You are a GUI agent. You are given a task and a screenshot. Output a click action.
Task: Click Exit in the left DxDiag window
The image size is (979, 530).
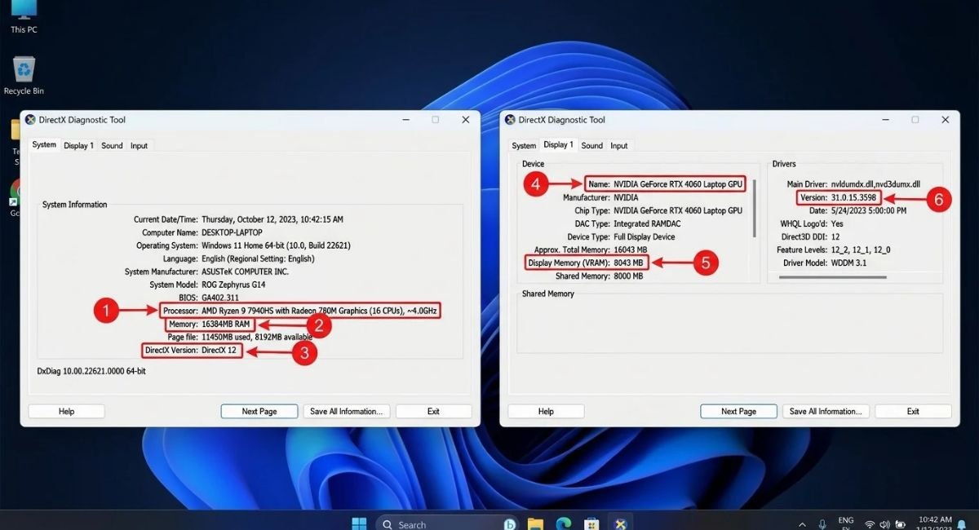tap(434, 411)
